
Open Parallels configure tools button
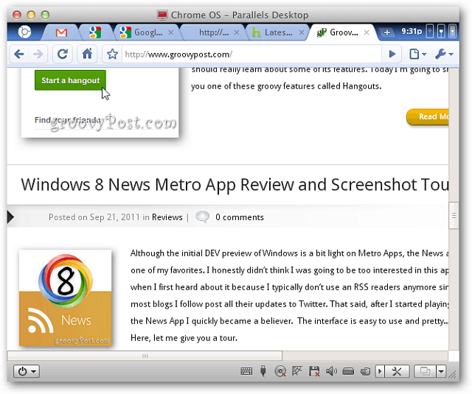(x=397, y=372)
